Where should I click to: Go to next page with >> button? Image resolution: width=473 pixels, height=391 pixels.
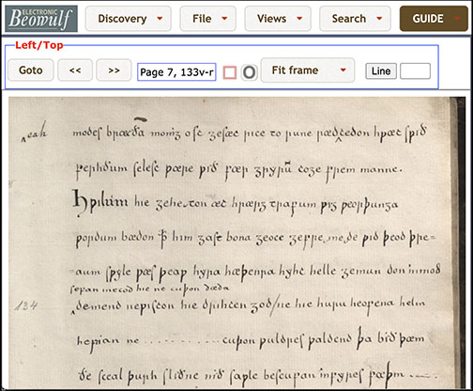pyautogui.click(x=114, y=70)
